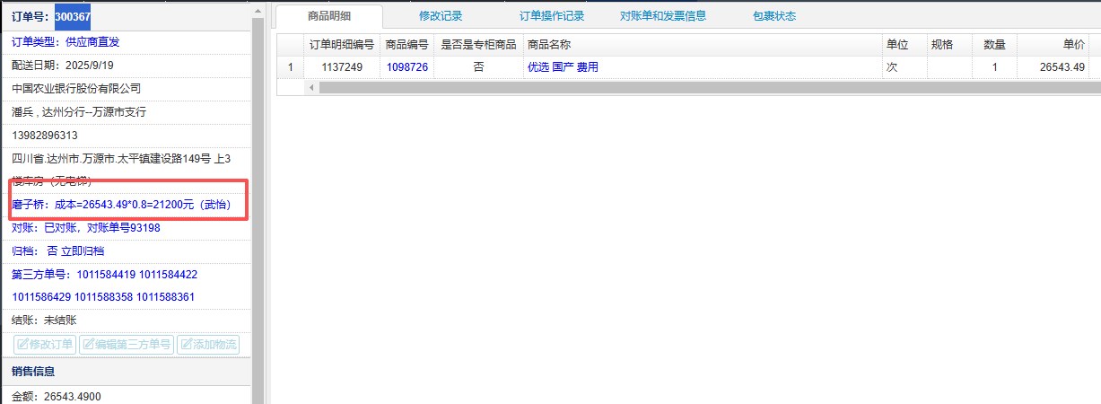Switch to the 修改记录 tab
The height and width of the screenshot is (404, 1101).
click(441, 16)
